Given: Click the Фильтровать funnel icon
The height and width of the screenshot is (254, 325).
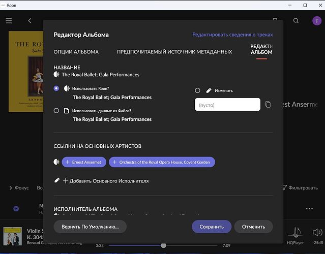Looking at the screenshot, I should (285, 187).
